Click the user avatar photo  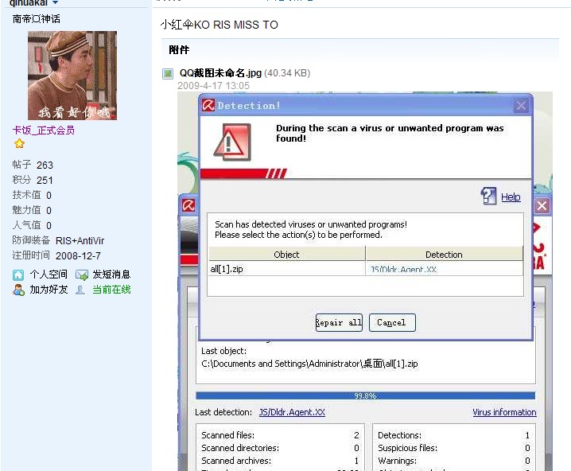tap(72, 76)
